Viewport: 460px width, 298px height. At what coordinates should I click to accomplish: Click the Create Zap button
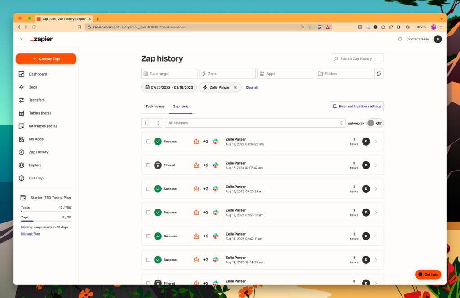point(46,59)
